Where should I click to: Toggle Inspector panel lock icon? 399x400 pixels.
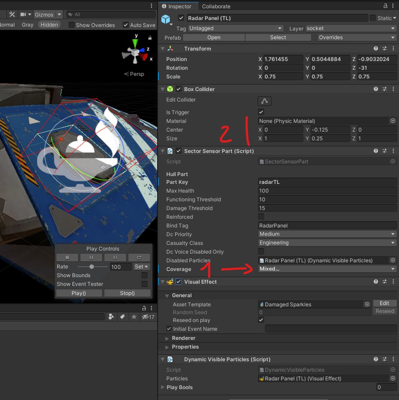coord(385,6)
